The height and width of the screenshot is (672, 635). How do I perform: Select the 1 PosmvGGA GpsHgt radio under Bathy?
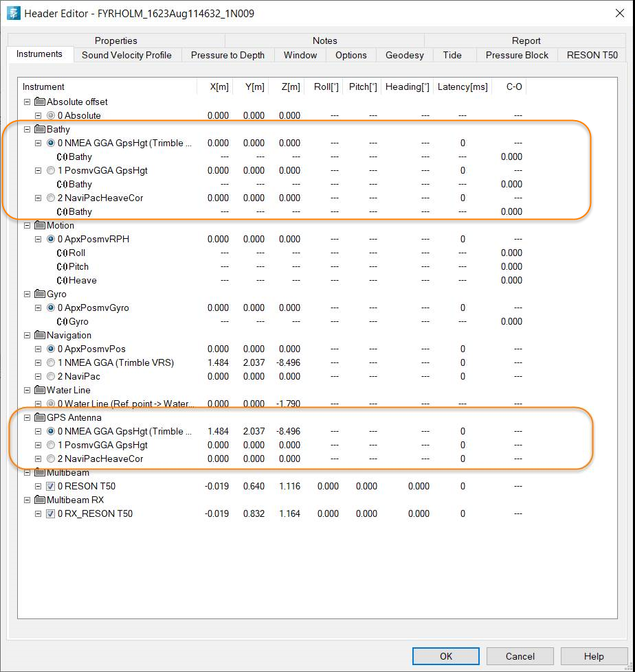click(51, 170)
